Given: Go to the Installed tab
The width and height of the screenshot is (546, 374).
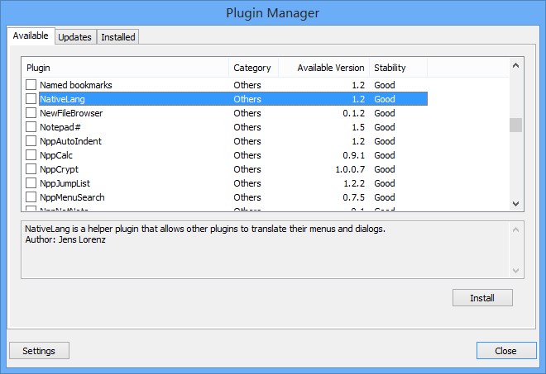Looking at the screenshot, I should click(x=118, y=37).
